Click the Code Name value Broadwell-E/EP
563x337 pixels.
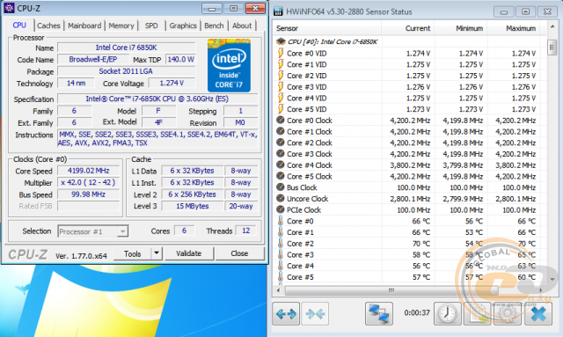click(92, 59)
